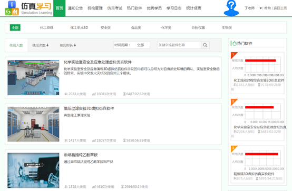This screenshot has height=191, width=292.
Task: Click the 返回主页 link
Action: 280,8
